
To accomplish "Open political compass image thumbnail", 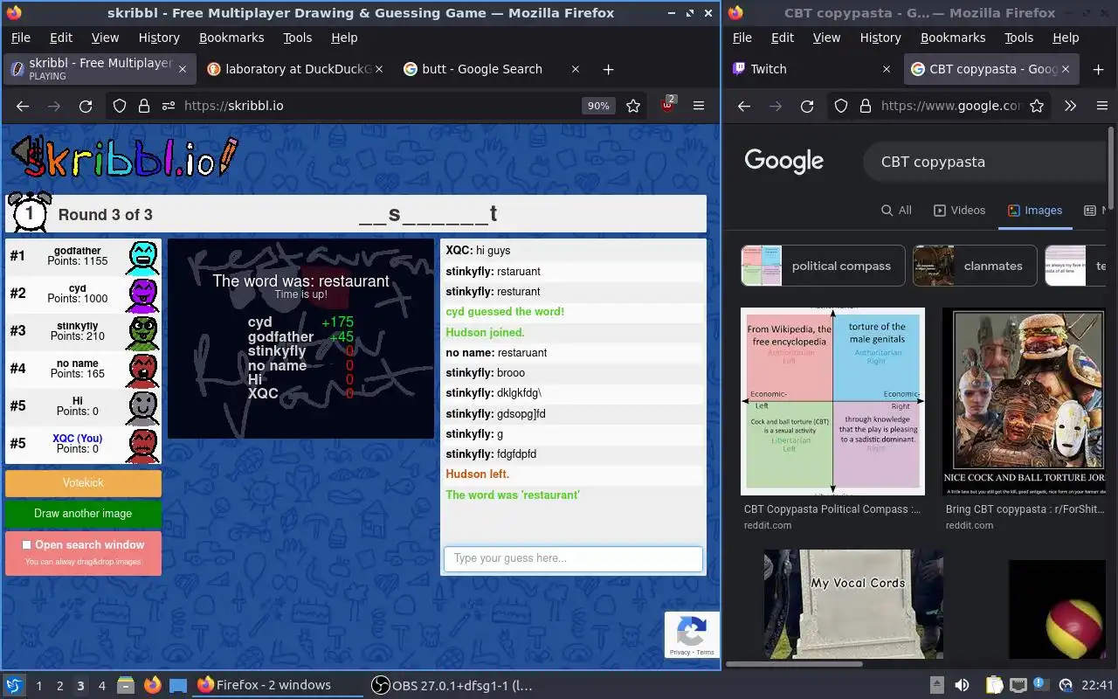I will (x=832, y=401).
